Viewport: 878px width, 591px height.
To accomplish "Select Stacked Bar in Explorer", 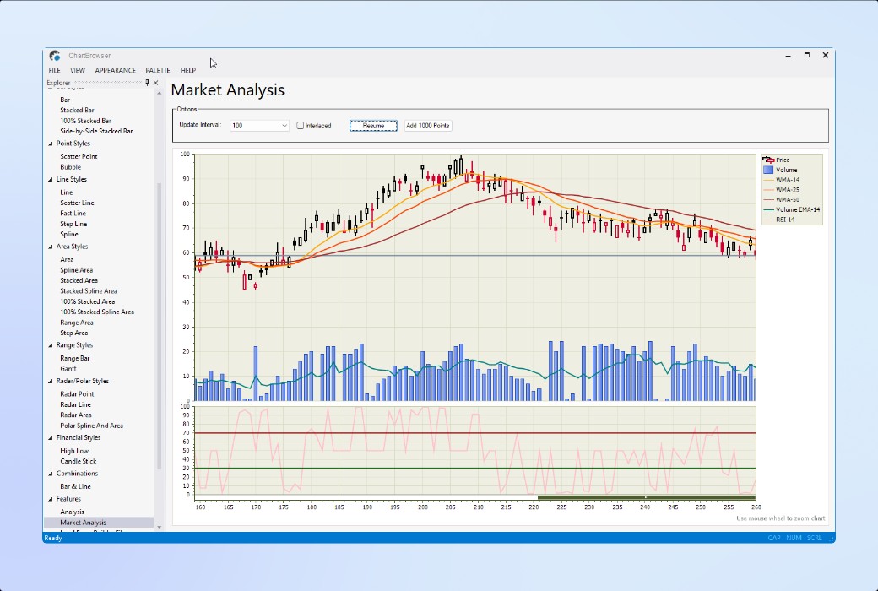I will click(x=78, y=110).
